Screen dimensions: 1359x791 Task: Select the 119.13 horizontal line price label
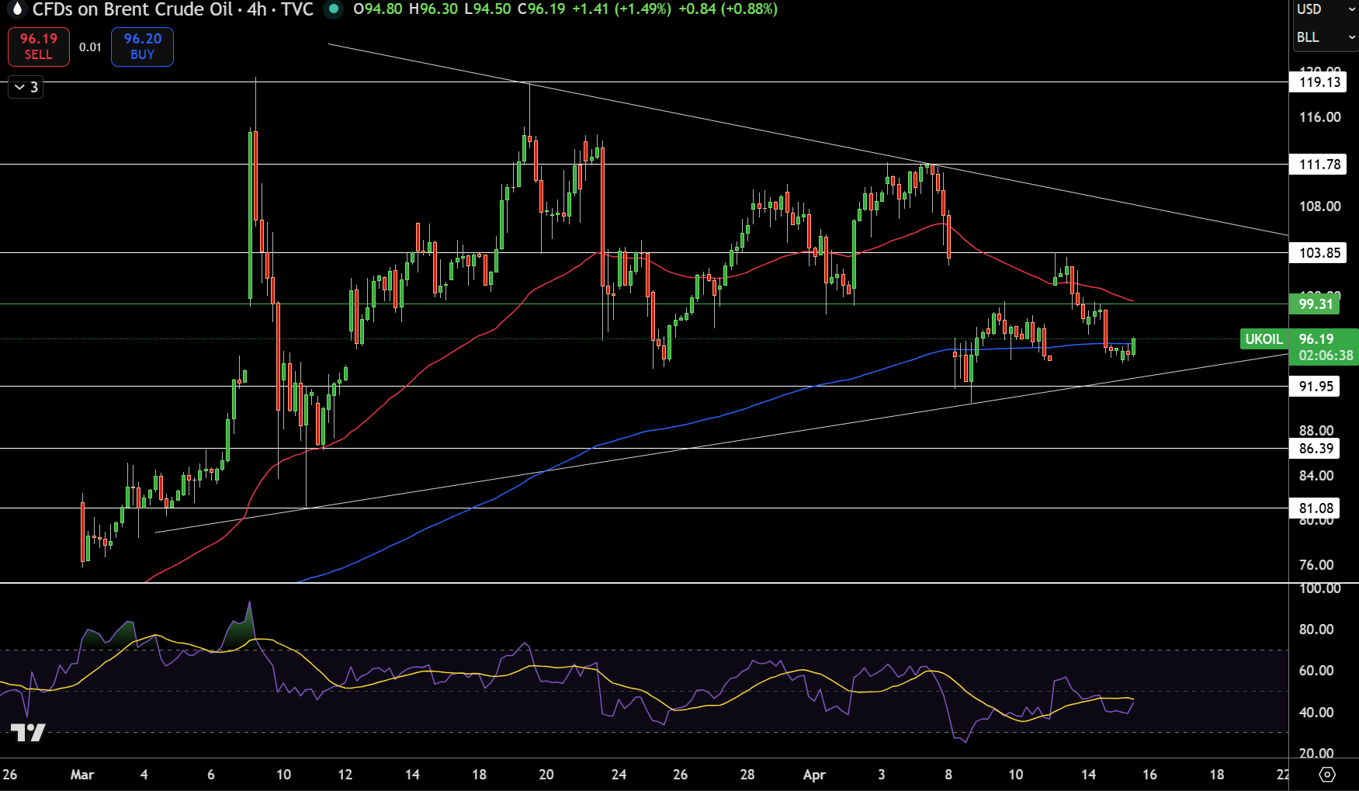click(x=1317, y=82)
